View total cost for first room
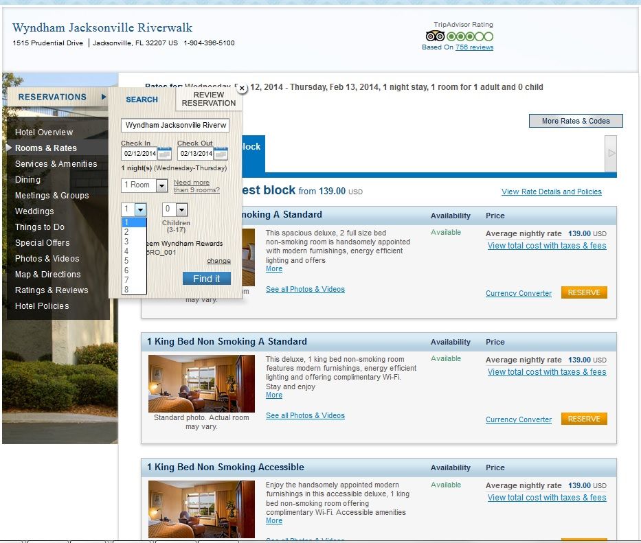 [x=547, y=246]
